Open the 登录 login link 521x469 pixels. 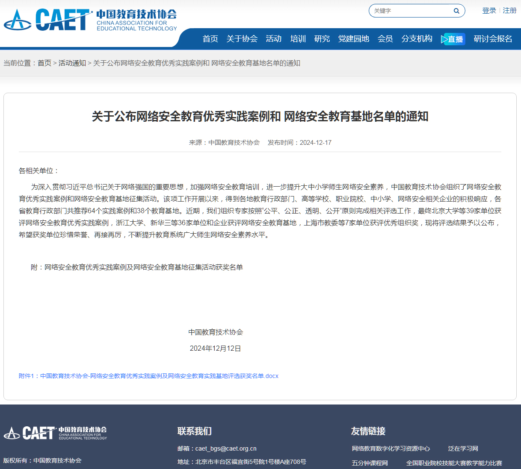(x=489, y=11)
